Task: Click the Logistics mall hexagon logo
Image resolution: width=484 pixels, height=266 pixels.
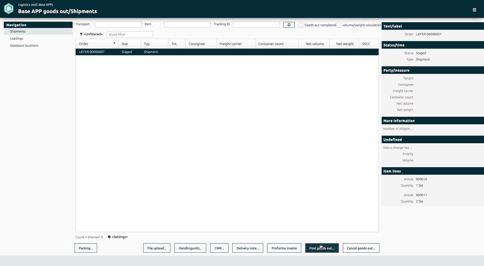Action: tap(8, 8)
